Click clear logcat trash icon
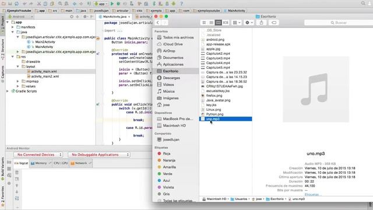This screenshot has width=373, height=210. pyautogui.click(x=17, y=173)
